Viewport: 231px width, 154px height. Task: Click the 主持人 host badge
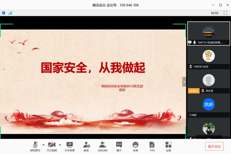194,91
